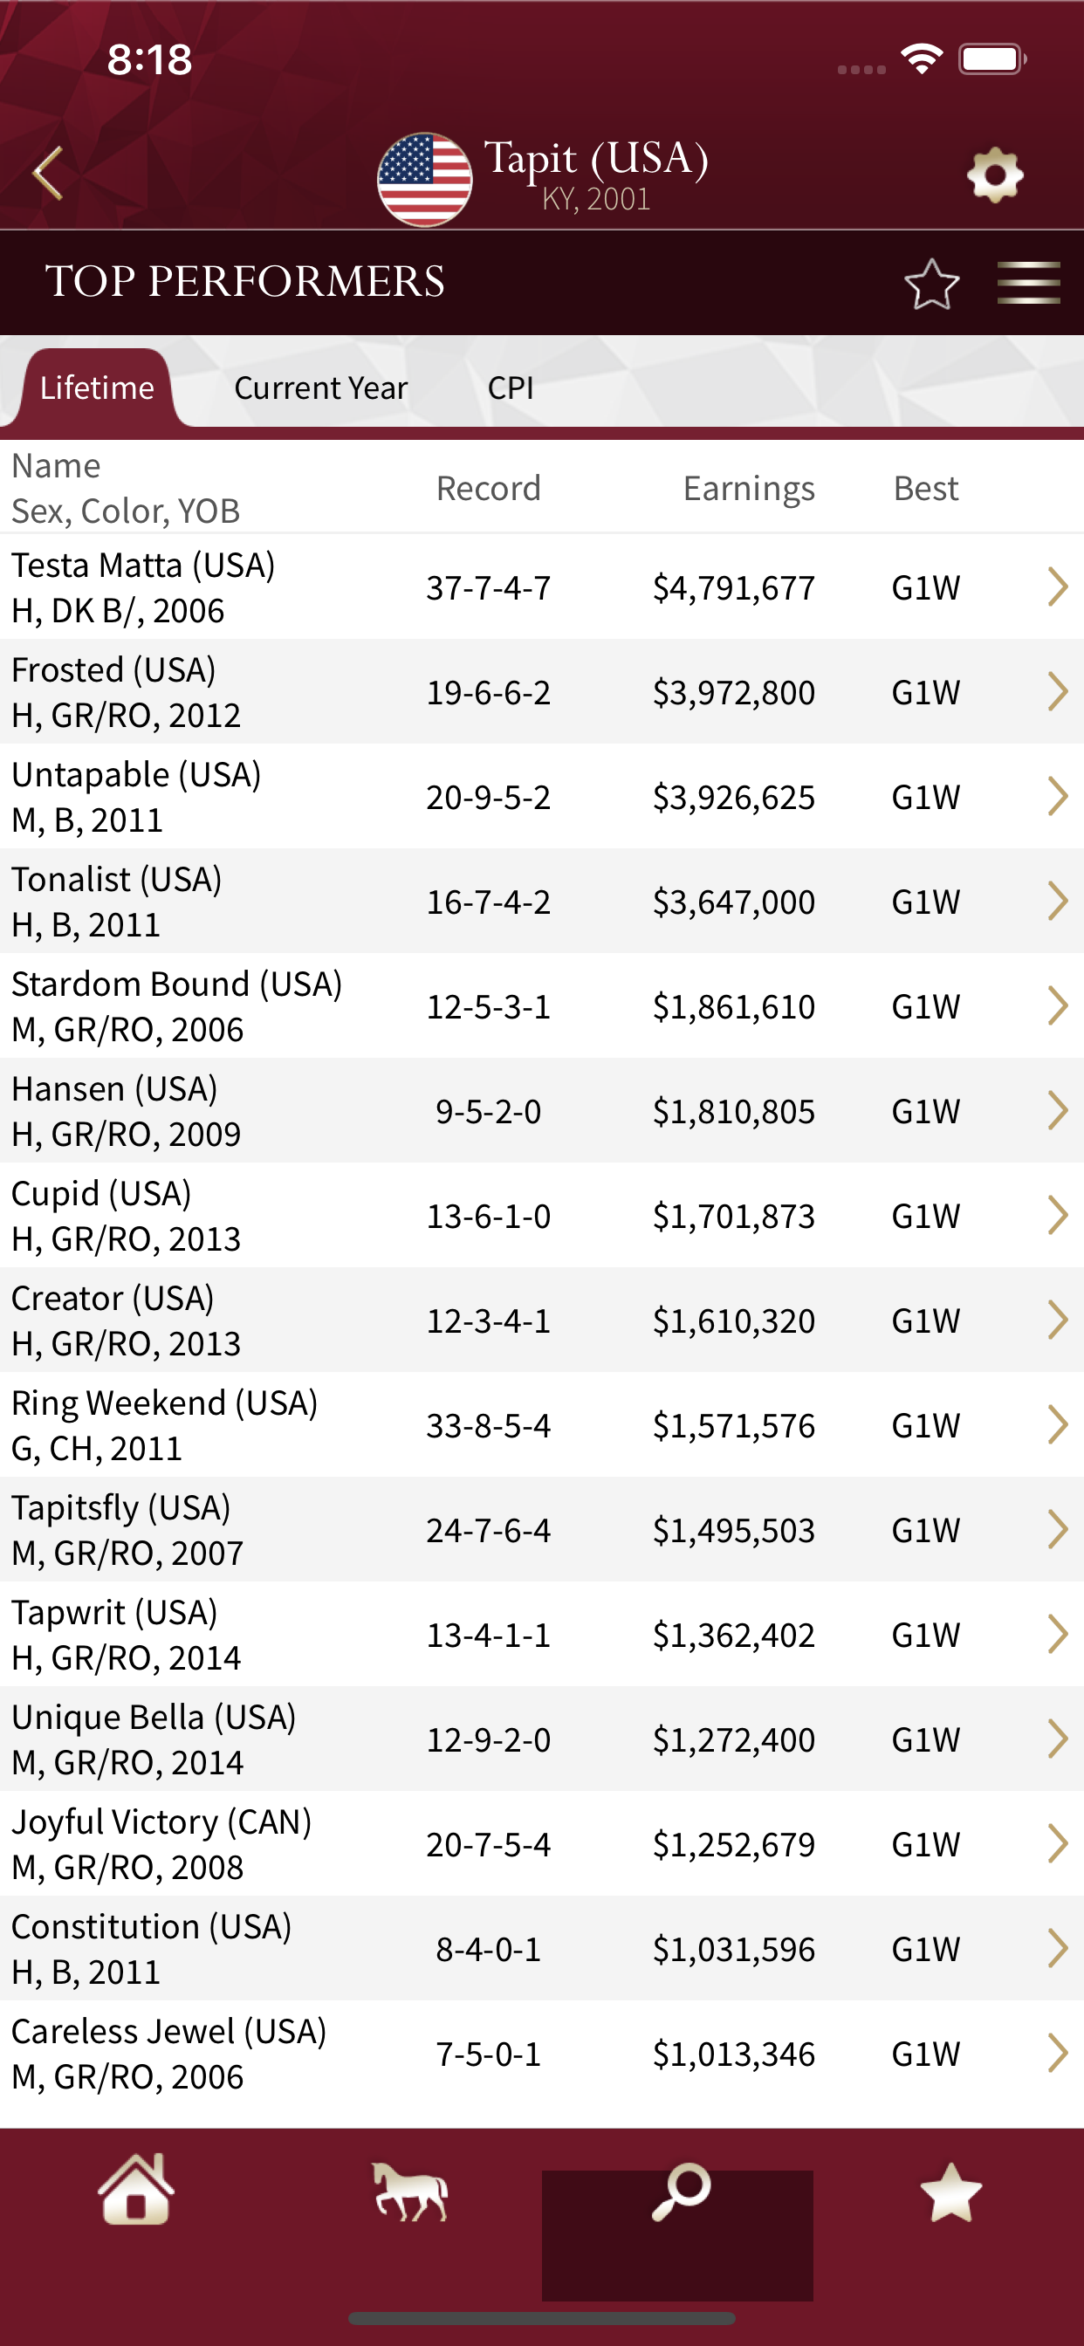Sort by the Earnings column header
The image size is (1084, 2346).
coord(749,488)
